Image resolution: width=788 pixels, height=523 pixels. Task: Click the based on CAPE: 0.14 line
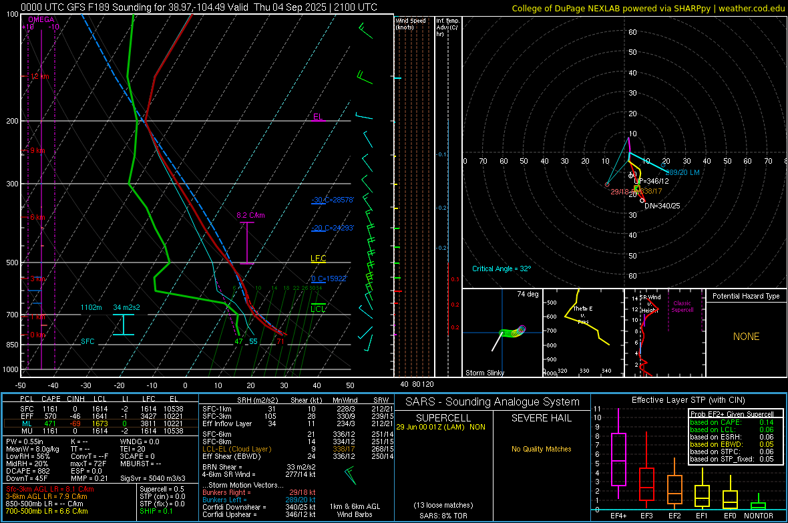(x=732, y=422)
